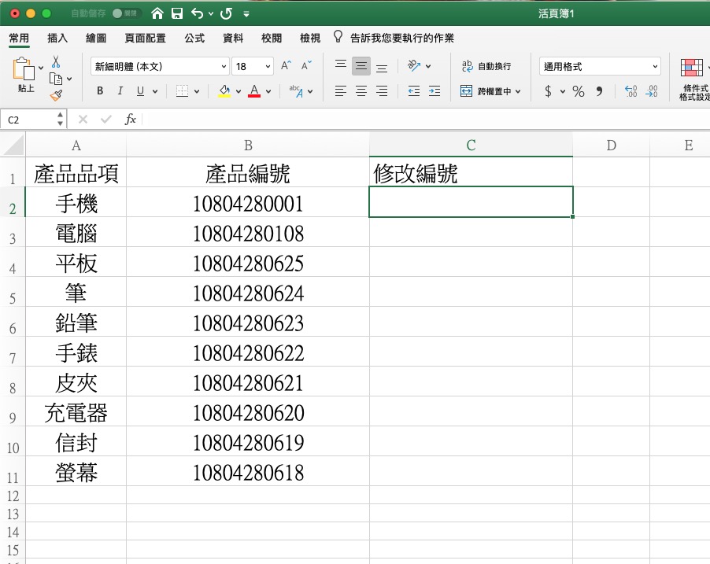Click the Home icon in title bar
The height and width of the screenshot is (564, 710).
tap(157, 13)
